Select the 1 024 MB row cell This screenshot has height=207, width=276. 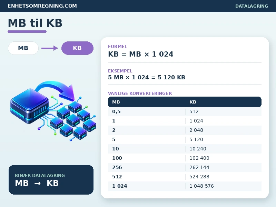147,186
